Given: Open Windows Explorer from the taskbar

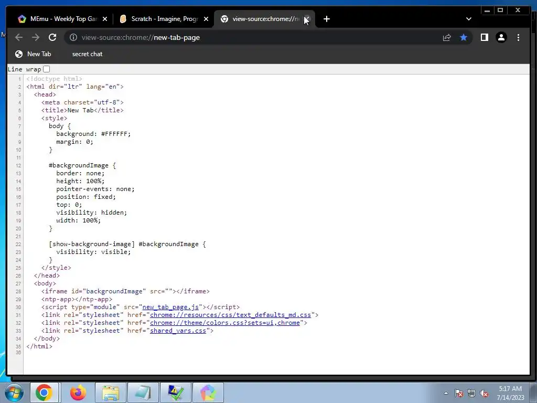Looking at the screenshot, I should point(111,393).
